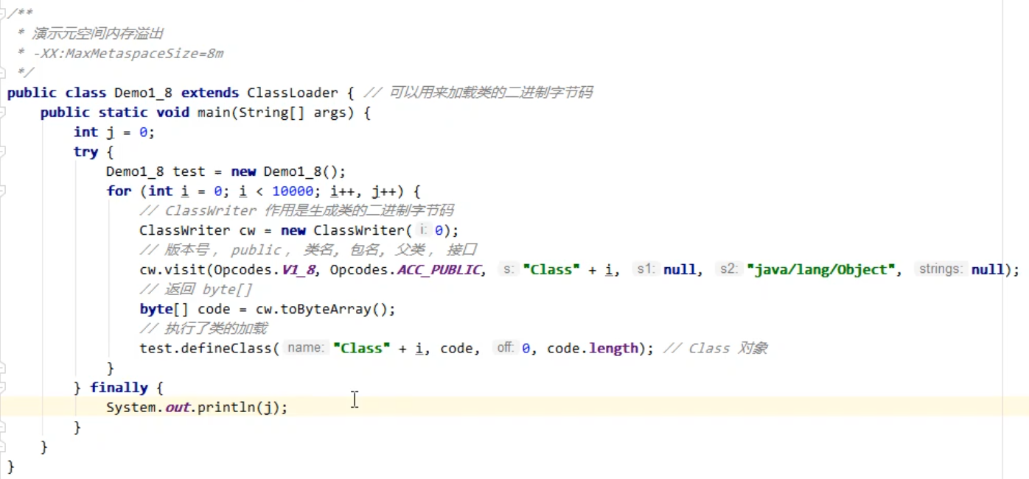Click the ACC_PUBLIC constant
Image resolution: width=1029 pixels, height=479 pixels.
tap(439, 270)
